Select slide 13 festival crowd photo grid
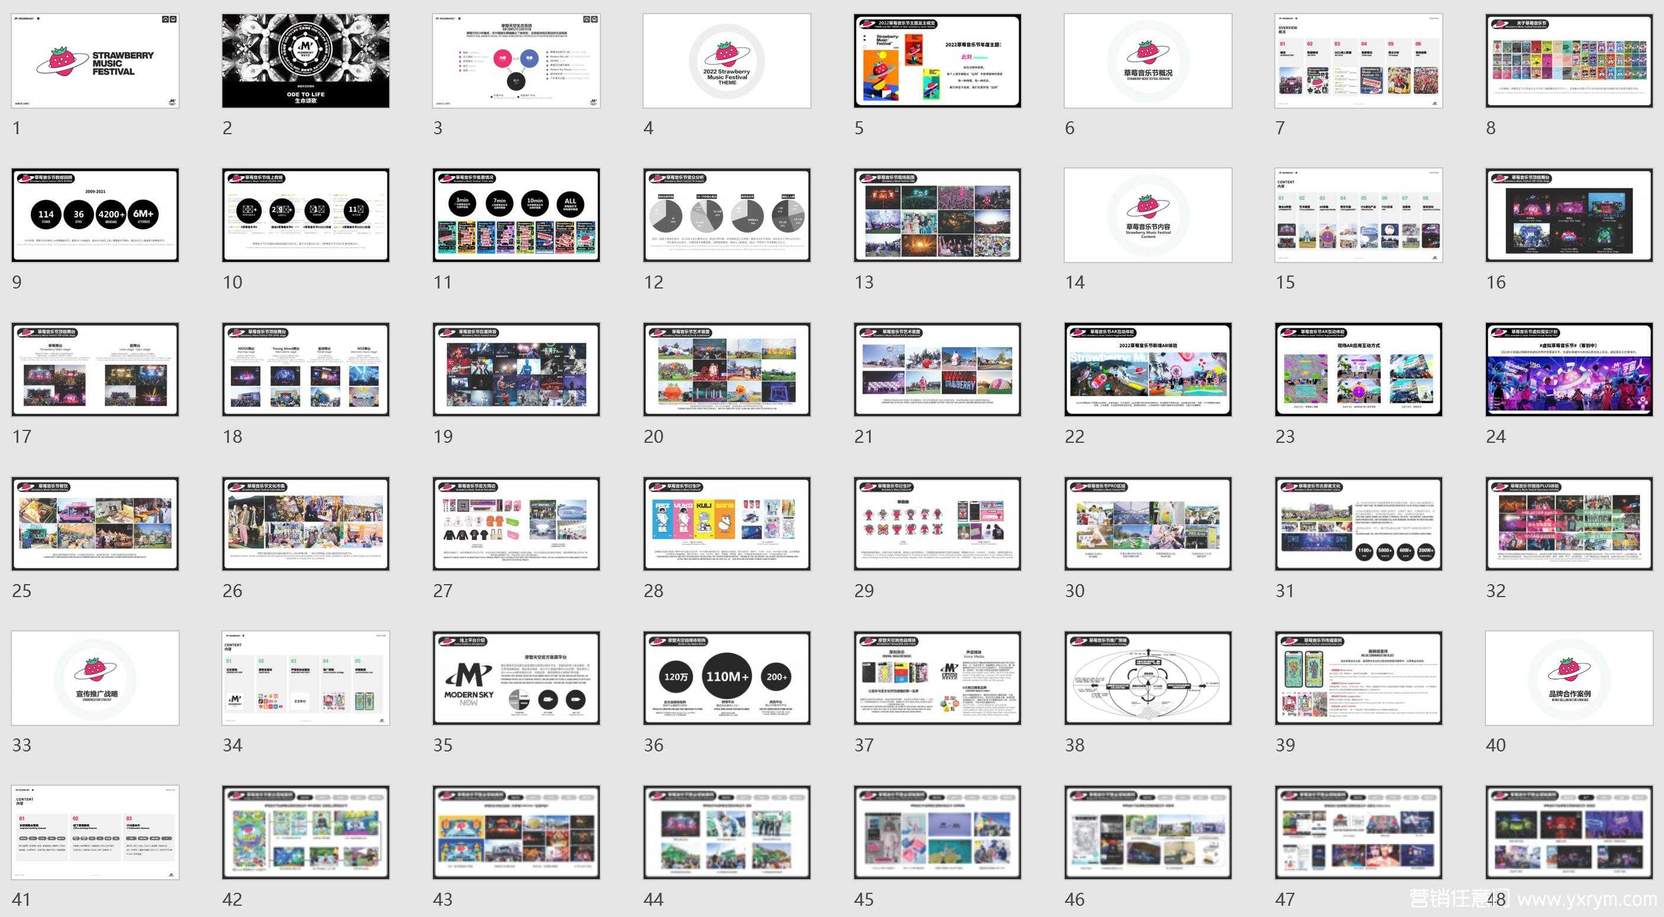 (937, 215)
